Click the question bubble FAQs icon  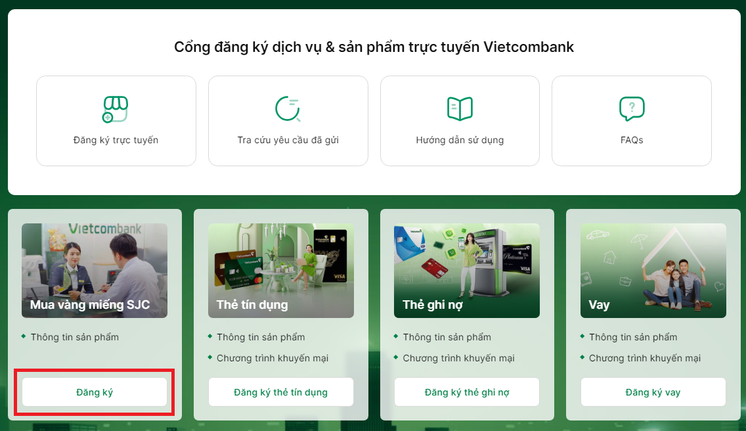[x=632, y=108]
